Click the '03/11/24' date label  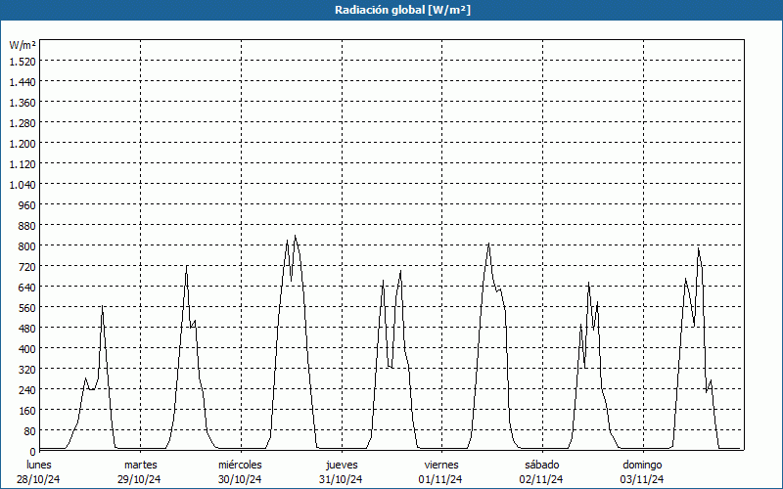point(642,479)
